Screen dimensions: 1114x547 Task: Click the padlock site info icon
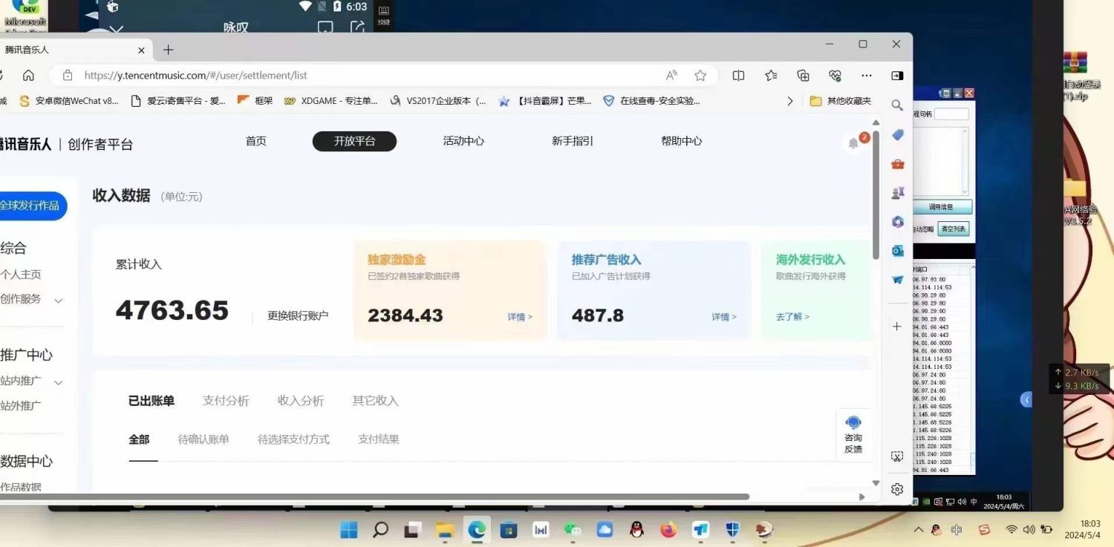[68, 75]
